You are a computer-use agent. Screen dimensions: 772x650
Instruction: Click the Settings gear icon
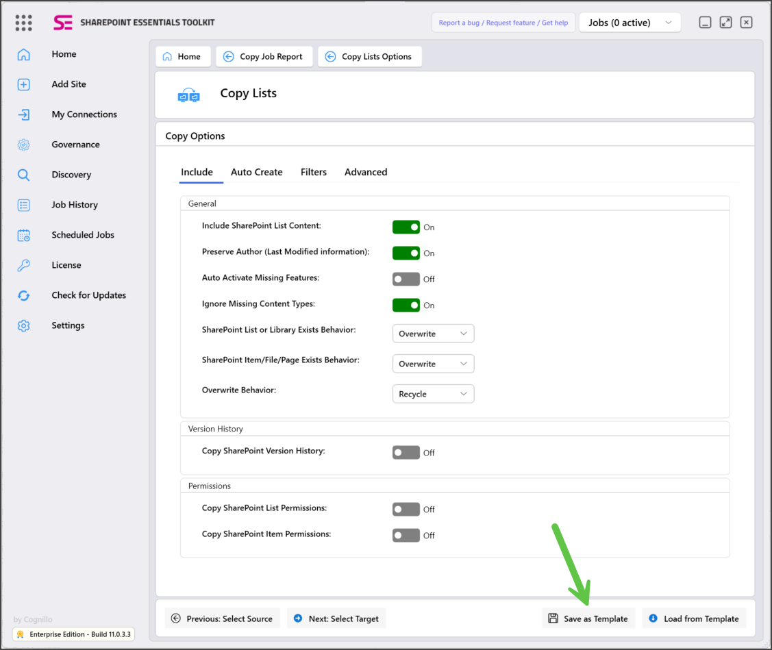pos(23,325)
